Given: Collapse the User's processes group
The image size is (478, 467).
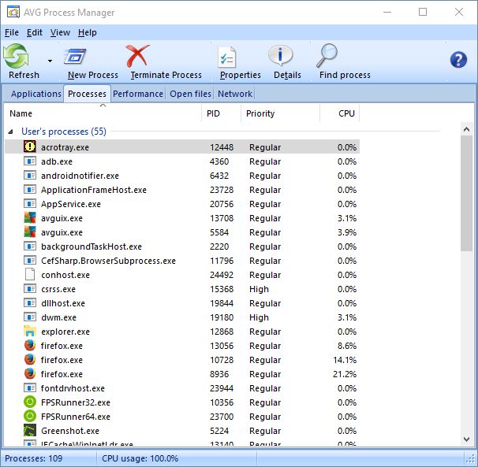Looking at the screenshot, I should [x=11, y=132].
